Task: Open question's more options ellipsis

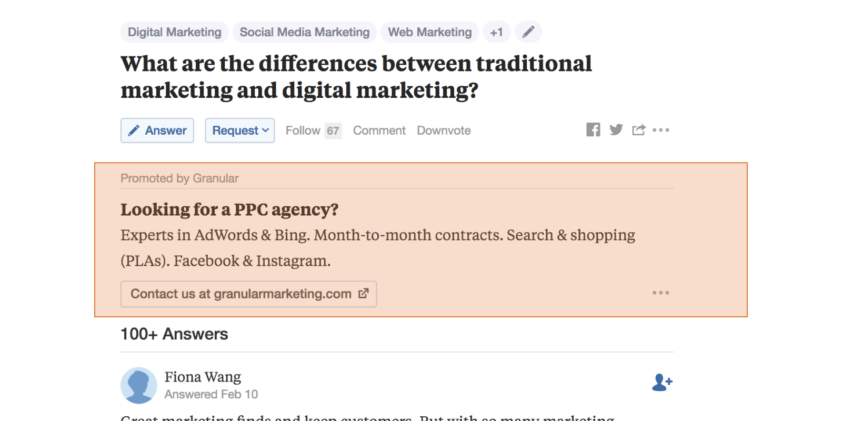Action: [x=661, y=130]
